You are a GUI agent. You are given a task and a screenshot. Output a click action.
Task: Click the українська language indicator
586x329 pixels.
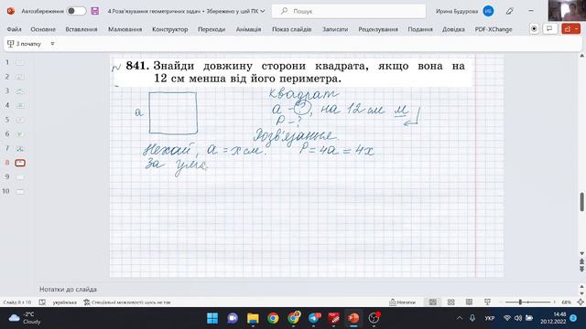[x=65, y=302]
